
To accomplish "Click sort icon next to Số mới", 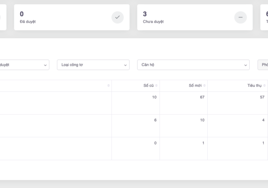I will [204, 86].
